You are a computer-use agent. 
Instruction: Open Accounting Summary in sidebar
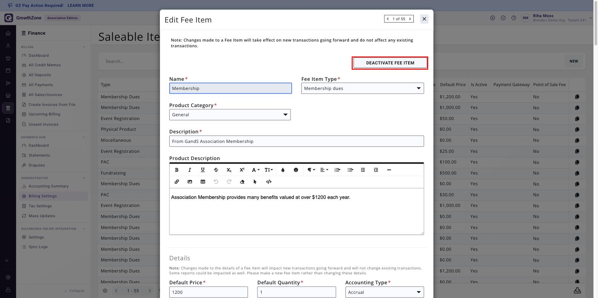(x=48, y=186)
